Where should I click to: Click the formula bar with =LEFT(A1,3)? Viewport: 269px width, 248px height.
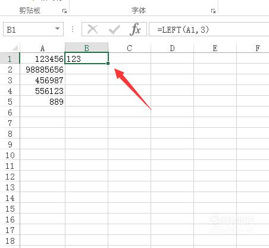(x=209, y=29)
